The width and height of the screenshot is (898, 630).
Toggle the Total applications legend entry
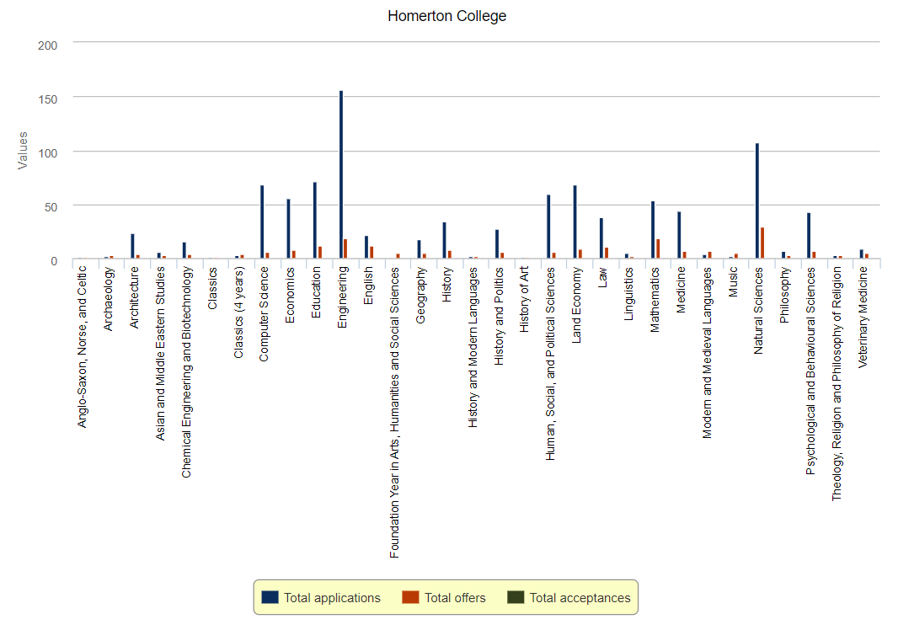pyautogui.click(x=321, y=597)
